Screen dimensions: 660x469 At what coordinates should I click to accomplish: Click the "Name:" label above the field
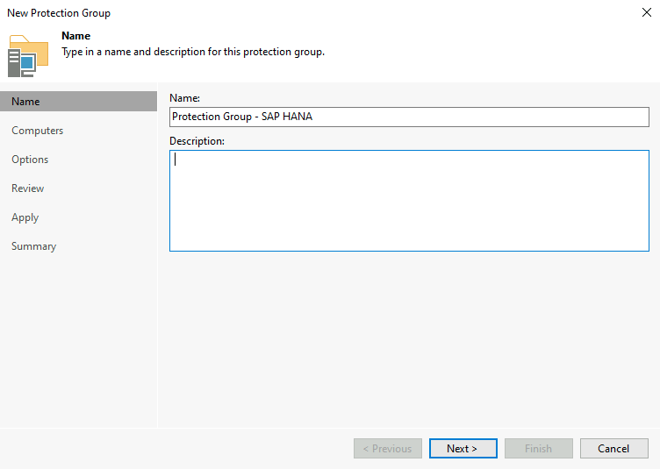coord(184,98)
